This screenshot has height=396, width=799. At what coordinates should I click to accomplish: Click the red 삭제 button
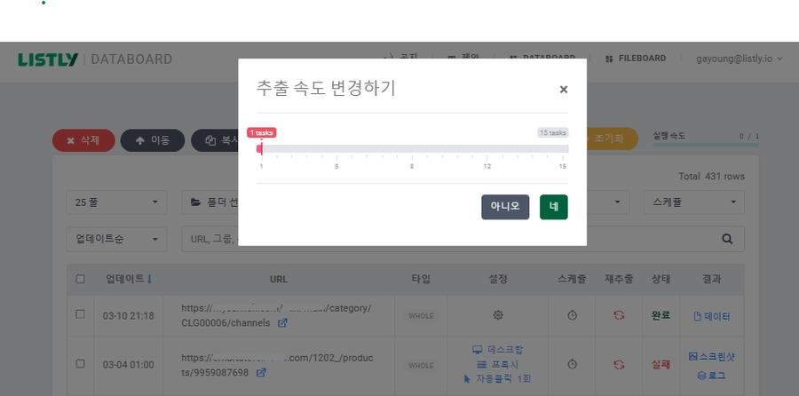pyautogui.click(x=83, y=140)
